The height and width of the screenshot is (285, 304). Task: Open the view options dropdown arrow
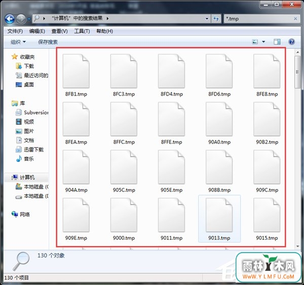coord(263,42)
